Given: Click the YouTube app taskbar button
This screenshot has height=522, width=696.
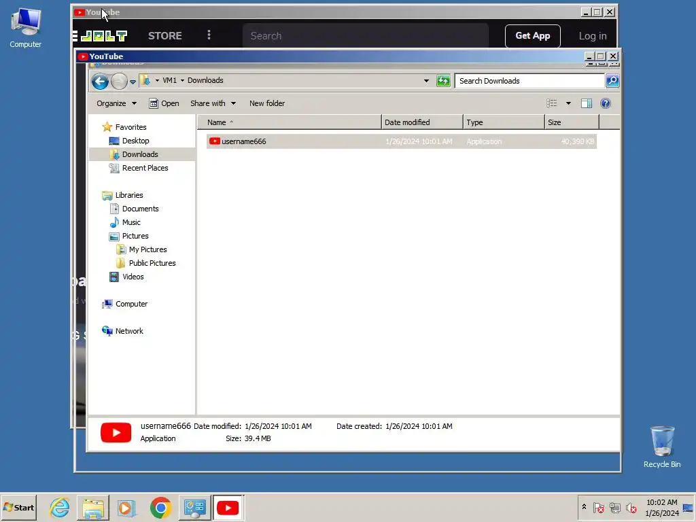Looking at the screenshot, I should tap(228, 507).
